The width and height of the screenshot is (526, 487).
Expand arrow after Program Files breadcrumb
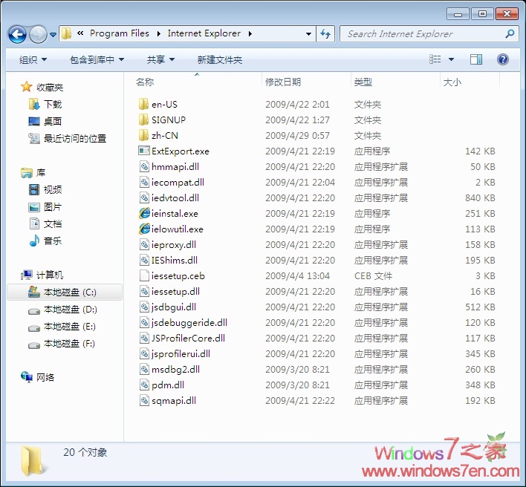coord(158,34)
